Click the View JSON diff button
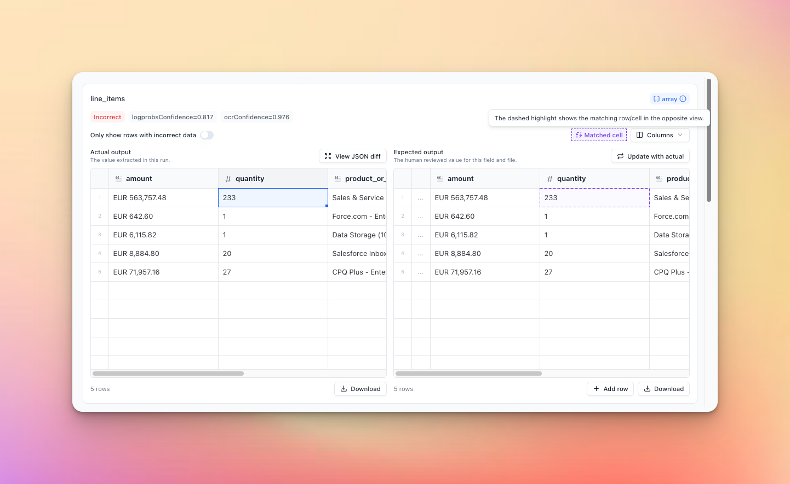790x484 pixels. click(352, 156)
